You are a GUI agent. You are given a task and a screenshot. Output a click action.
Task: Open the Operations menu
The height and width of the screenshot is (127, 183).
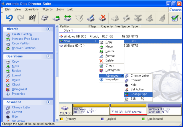[32, 9]
